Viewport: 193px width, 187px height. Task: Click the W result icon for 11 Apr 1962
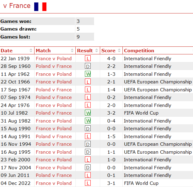coord(88,74)
